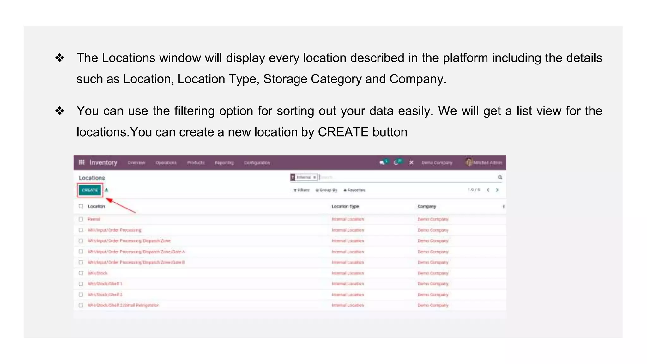Viewport: 647px width, 364px height.
Task: Open the Products menu
Action: 196,163
